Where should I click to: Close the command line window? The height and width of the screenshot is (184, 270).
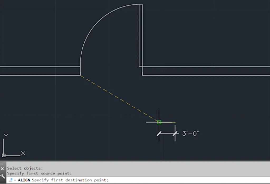[2, 169]
